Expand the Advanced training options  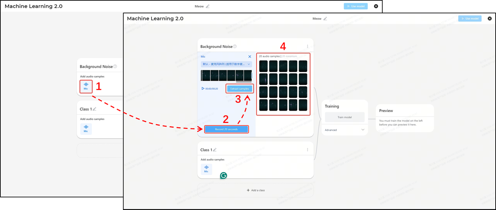pyautogui.click(x=362, y=130)
